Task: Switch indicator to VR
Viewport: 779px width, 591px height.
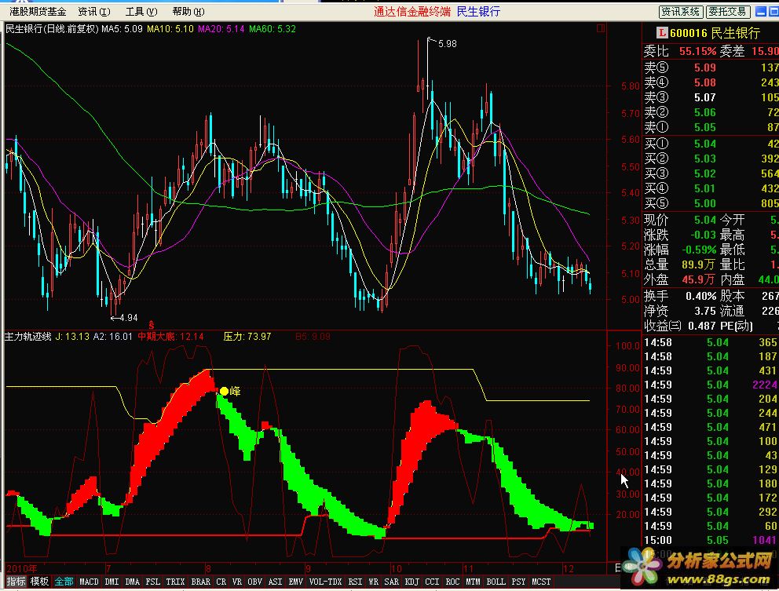Action: tap(237, 582)
